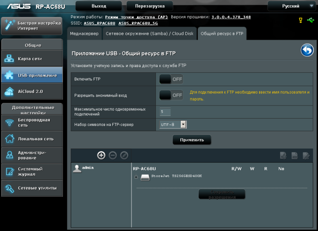
Task: Select USB-приложение in sidebar
Action: click(x=32, y=75)
